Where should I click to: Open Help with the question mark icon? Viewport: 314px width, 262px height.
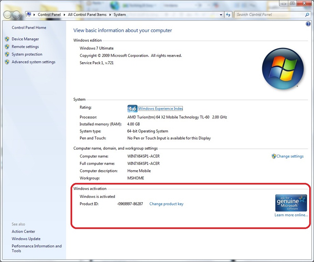(x=308, y=24)
